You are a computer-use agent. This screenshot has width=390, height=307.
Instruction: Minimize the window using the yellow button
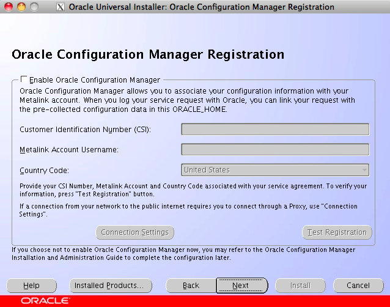click(x=21, y=7)
